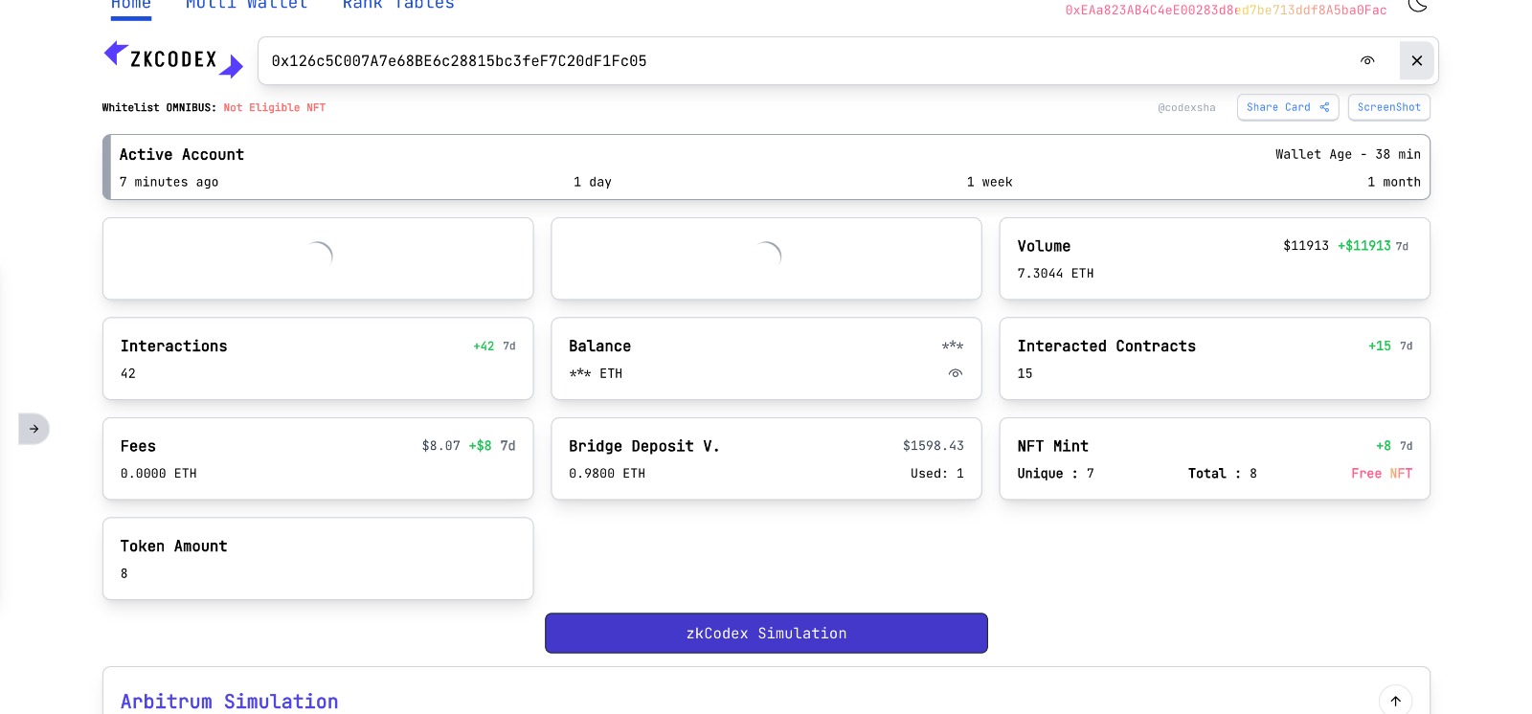Screen dimensions: 1532x714
Task: Click the Bridge Deposit V. heading
Action: click(644, 446)
